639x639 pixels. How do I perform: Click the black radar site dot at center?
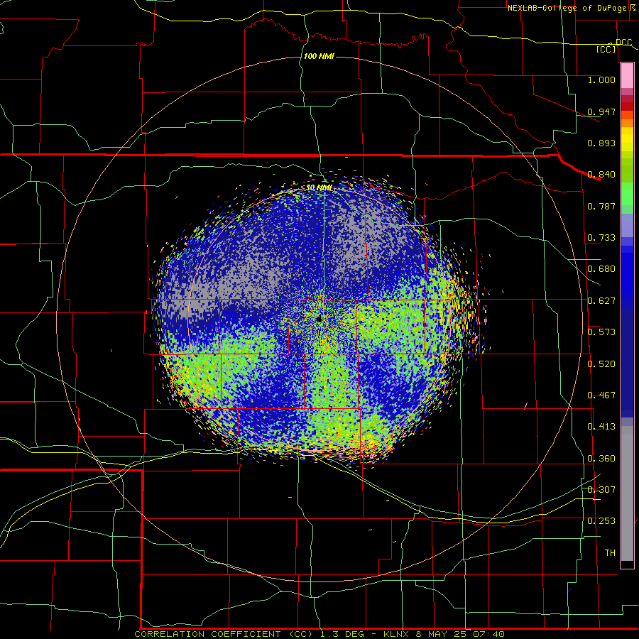pos(319,319)
